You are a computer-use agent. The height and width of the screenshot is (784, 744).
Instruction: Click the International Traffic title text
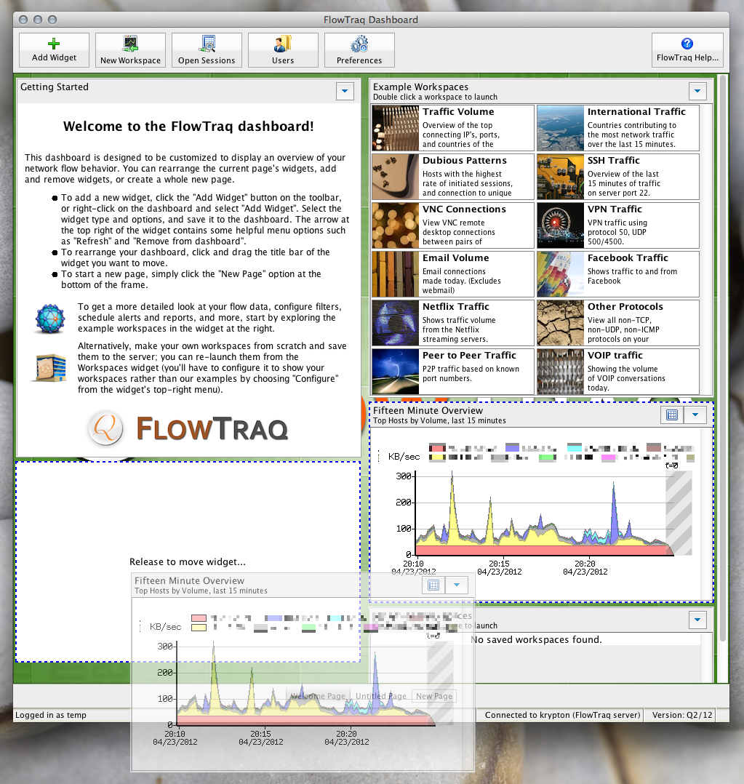[636, 111]
